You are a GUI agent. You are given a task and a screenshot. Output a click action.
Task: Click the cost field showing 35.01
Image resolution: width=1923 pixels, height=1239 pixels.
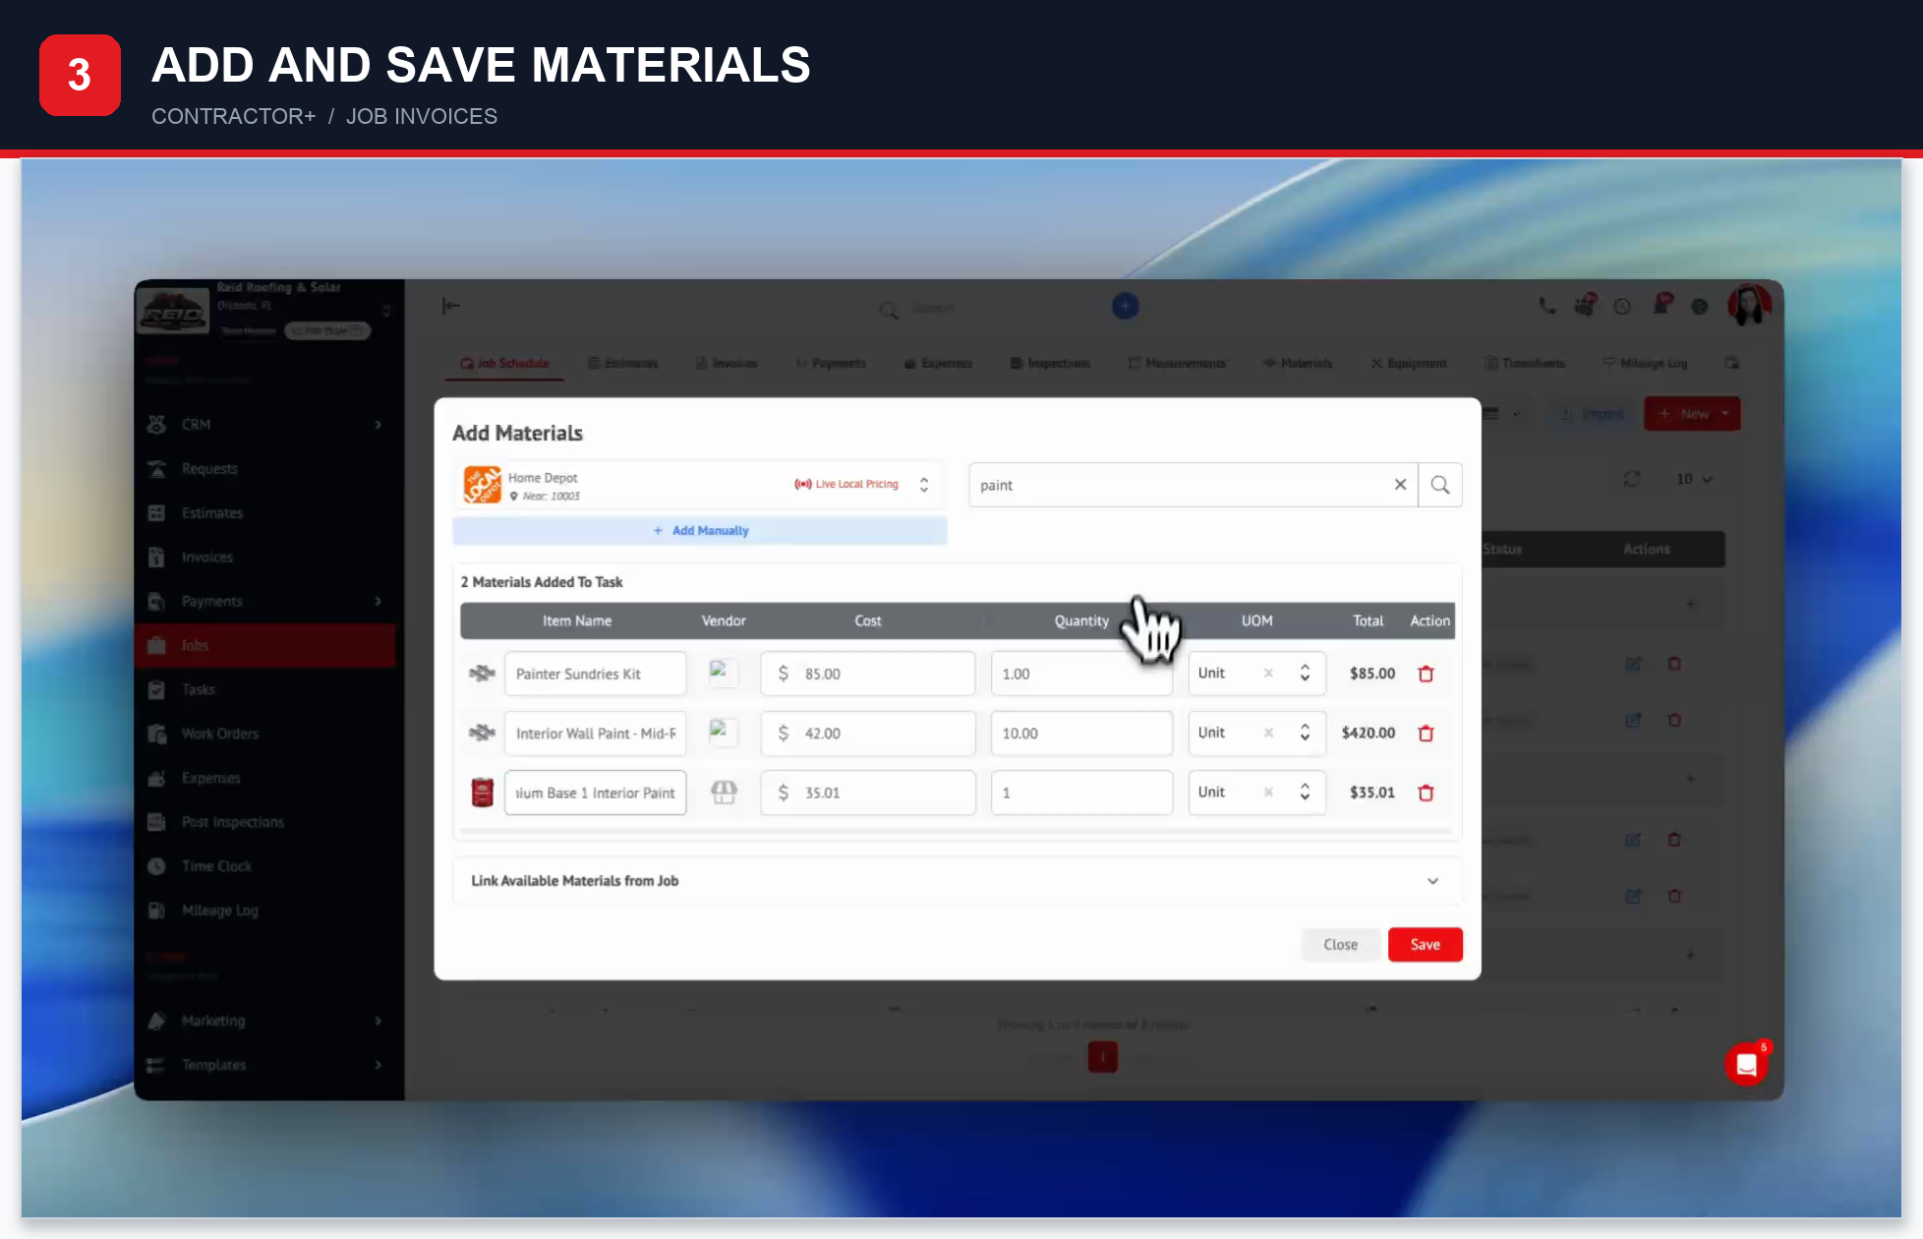867,793
